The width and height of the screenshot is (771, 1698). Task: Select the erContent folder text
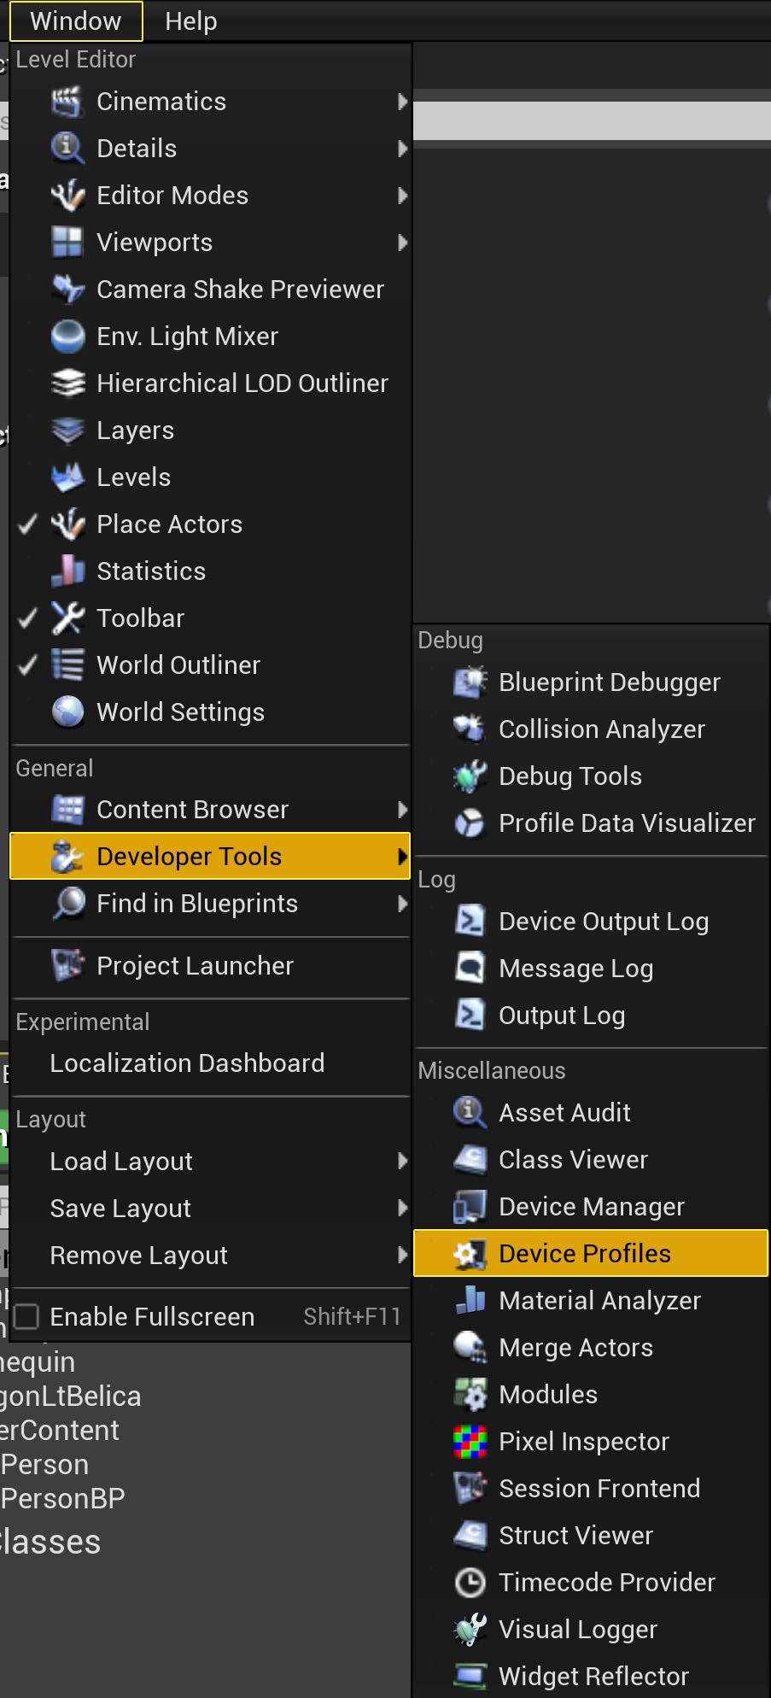coord(60,1431)
